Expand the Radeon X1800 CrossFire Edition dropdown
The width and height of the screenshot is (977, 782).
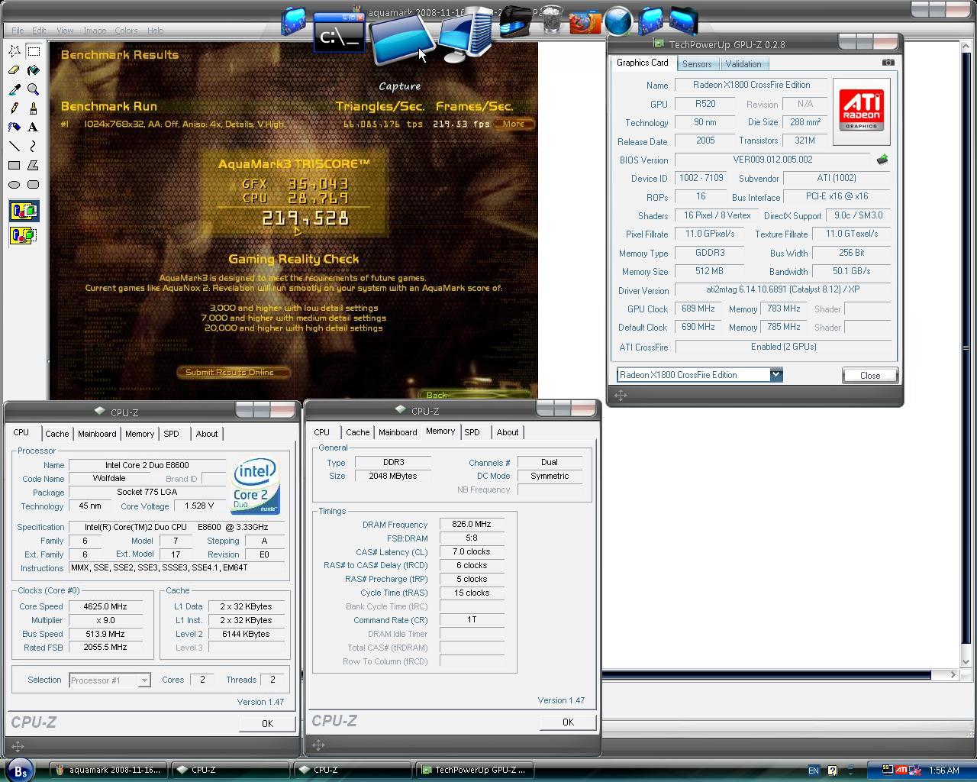point(776,374)
